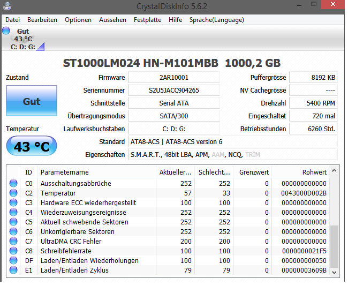The width and height of the screenshot is (348, 286).
Task: Click the Übertragungsmodus field SATA/300
Action: pos(174,116)
